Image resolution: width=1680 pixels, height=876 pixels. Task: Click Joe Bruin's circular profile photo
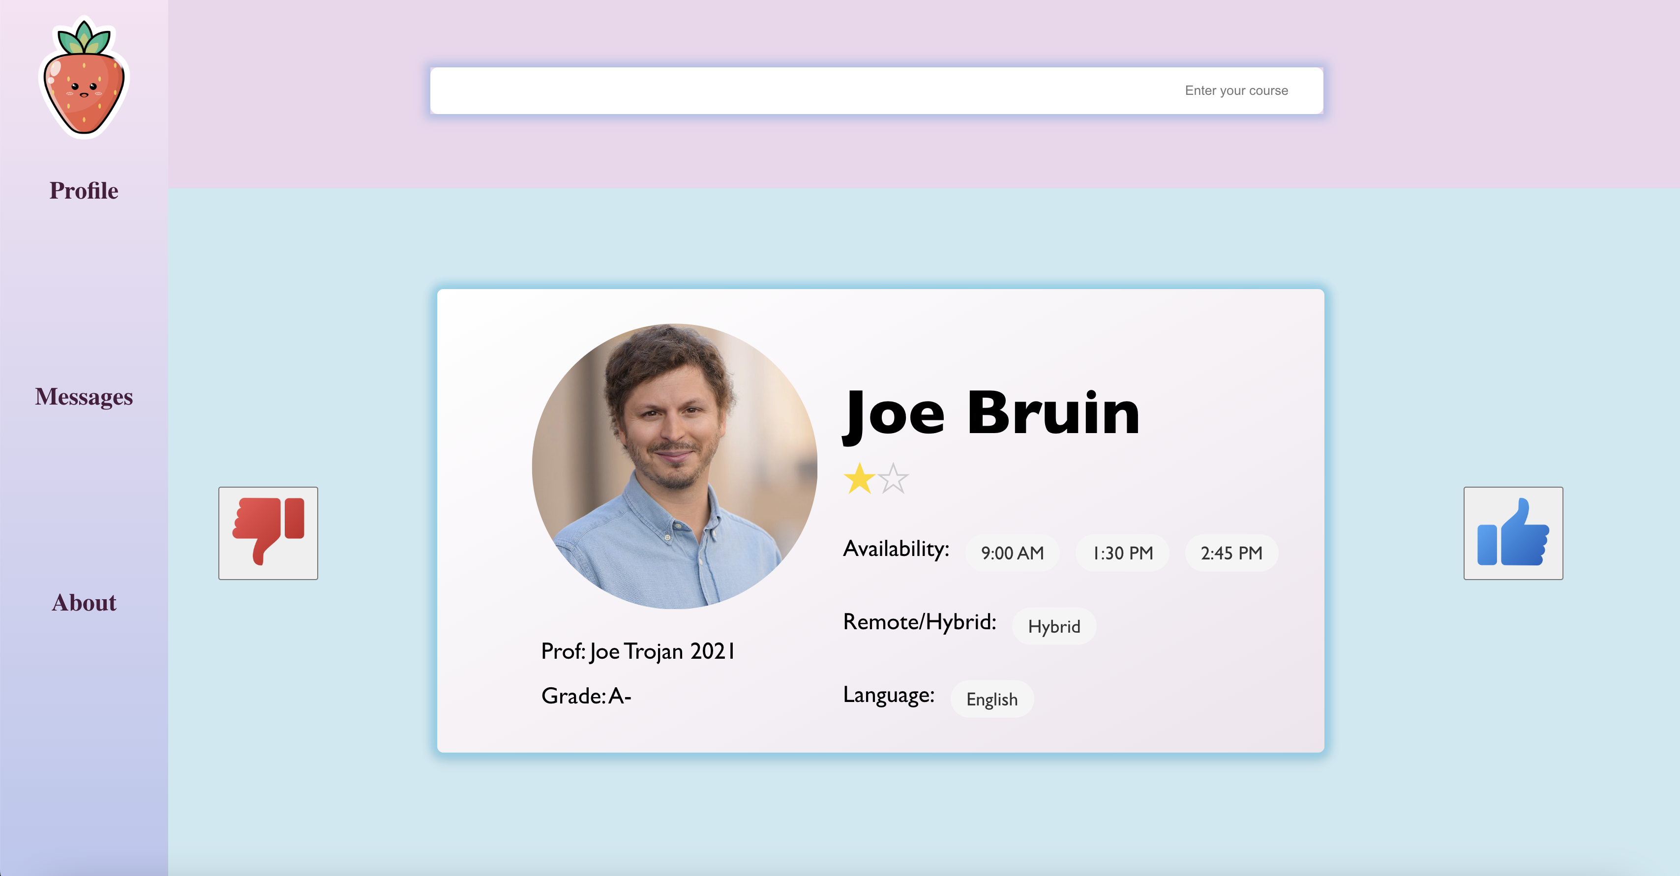pos(674,467)
